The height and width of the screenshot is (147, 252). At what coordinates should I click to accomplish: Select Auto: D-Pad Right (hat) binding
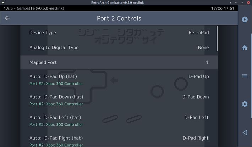tap(119, 141)
